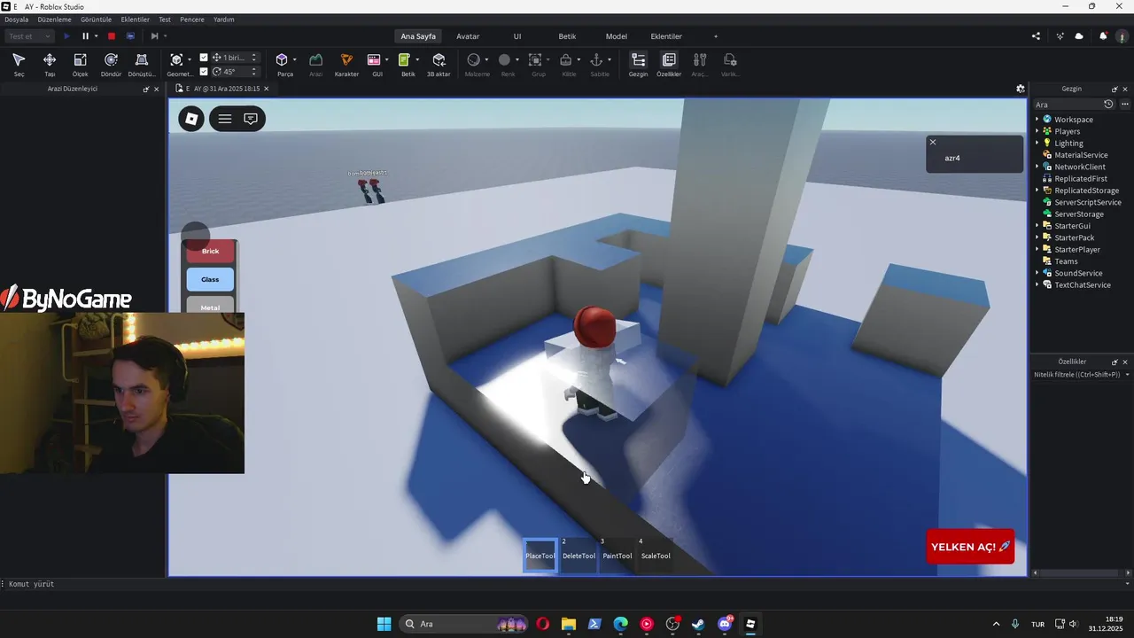
Task: Switch to the Avatar ribbon tab
Action: click(x=468, y=36)
